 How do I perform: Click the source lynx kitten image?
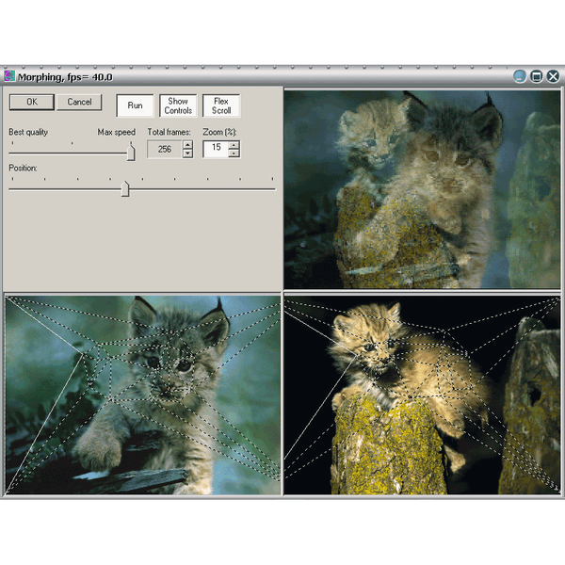point(143,395)
